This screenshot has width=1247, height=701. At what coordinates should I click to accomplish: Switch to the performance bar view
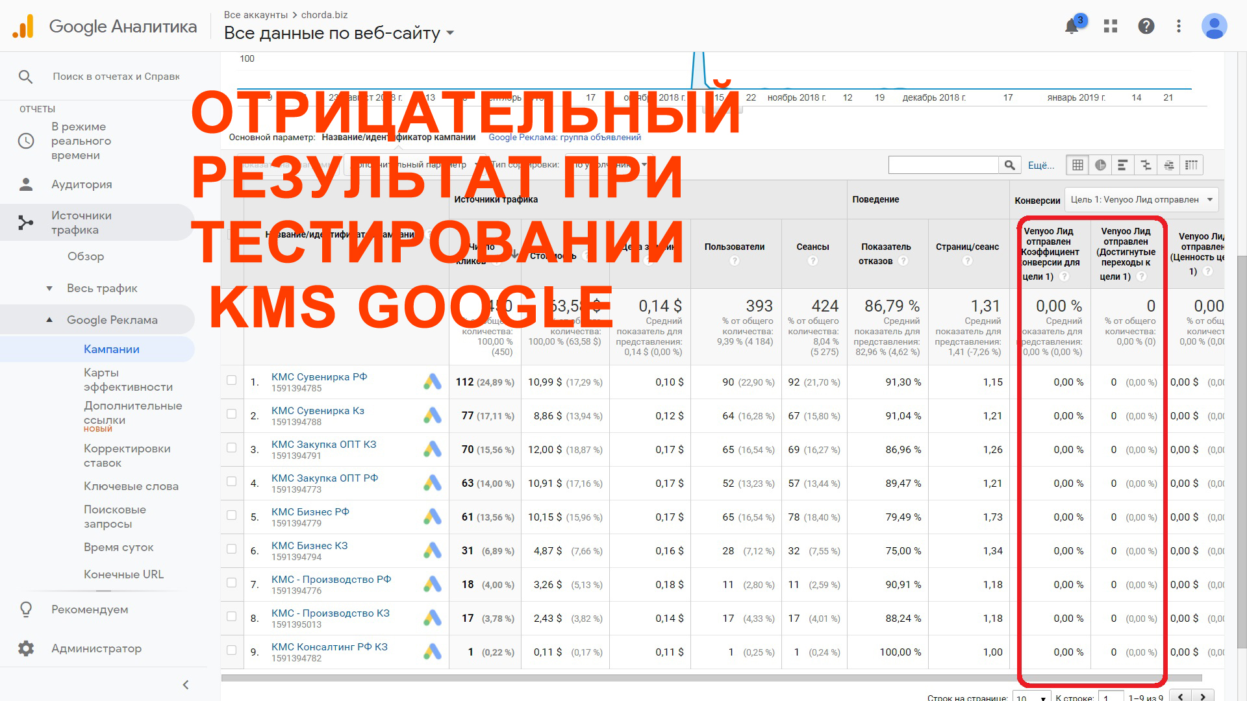click(x=1123, y=165)
